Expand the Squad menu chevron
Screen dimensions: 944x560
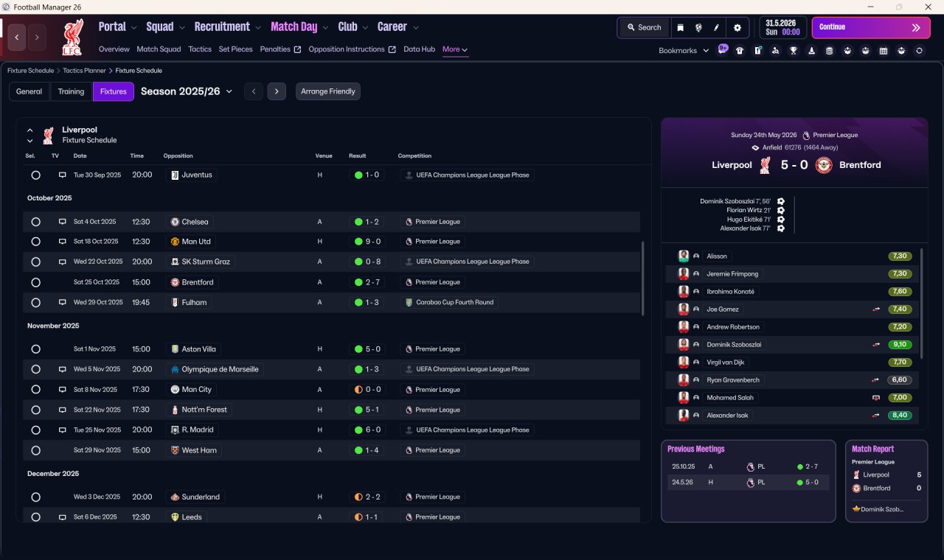(181, 28)
